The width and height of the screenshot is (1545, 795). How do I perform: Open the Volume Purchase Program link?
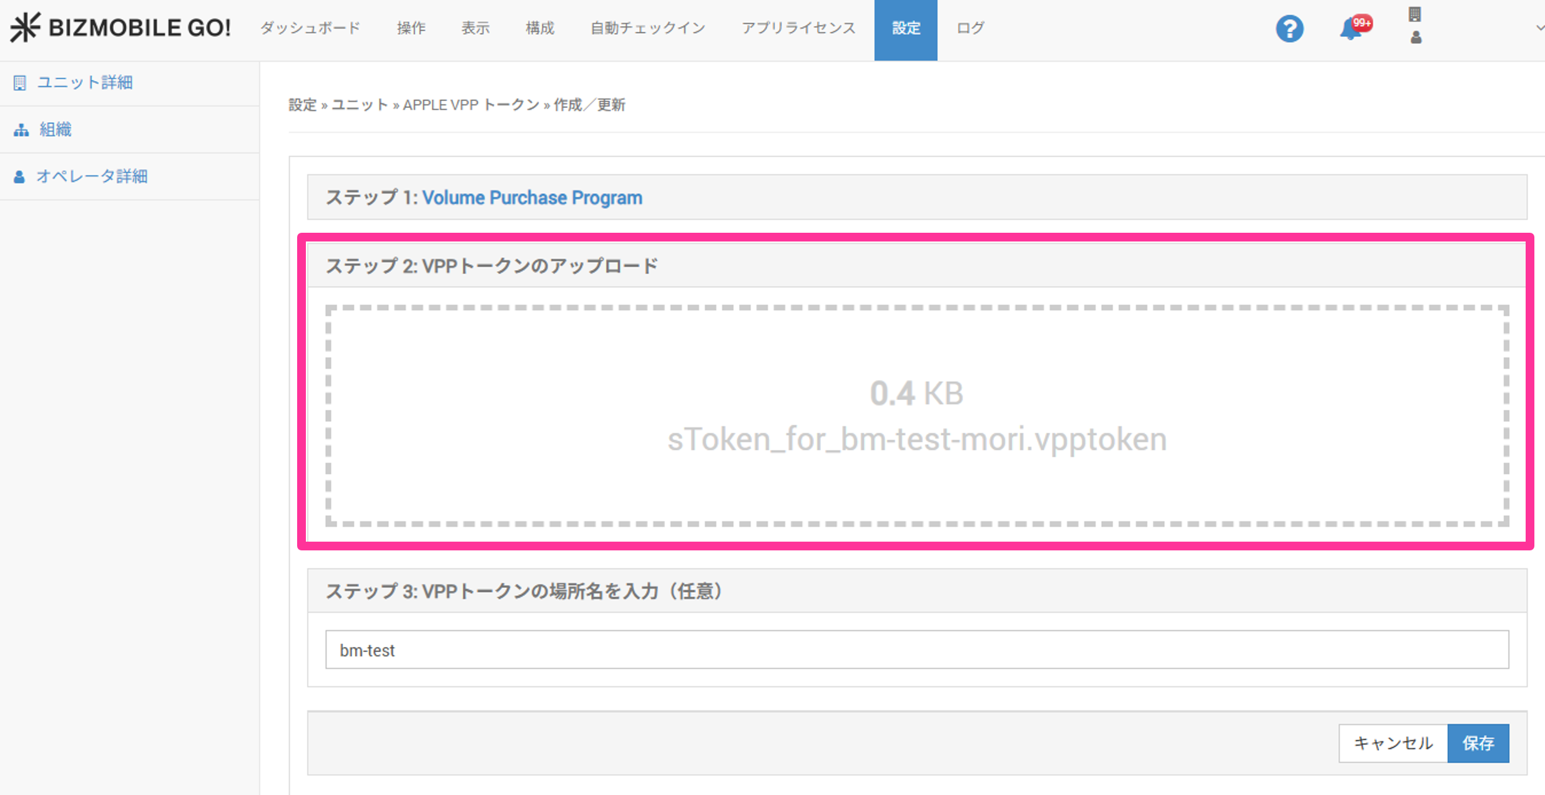532,198
